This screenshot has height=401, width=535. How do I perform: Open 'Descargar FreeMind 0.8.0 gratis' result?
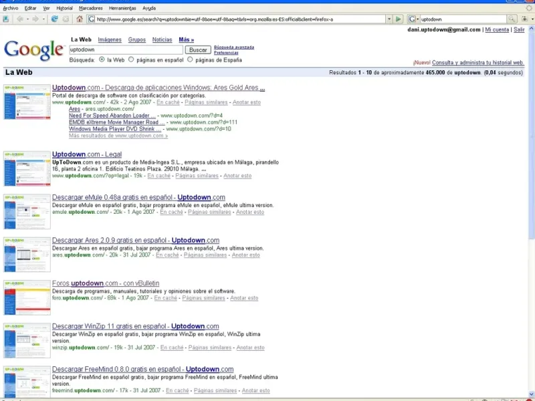point(142,370)
